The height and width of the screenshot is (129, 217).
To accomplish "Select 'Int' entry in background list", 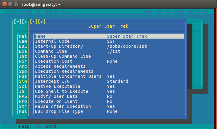I will pyautogui.click(x=23, y=56).
